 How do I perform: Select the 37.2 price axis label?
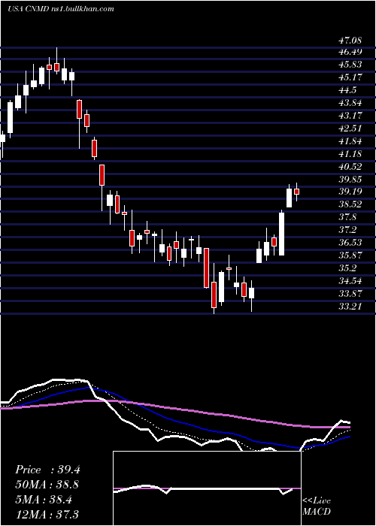coord(347,229)
